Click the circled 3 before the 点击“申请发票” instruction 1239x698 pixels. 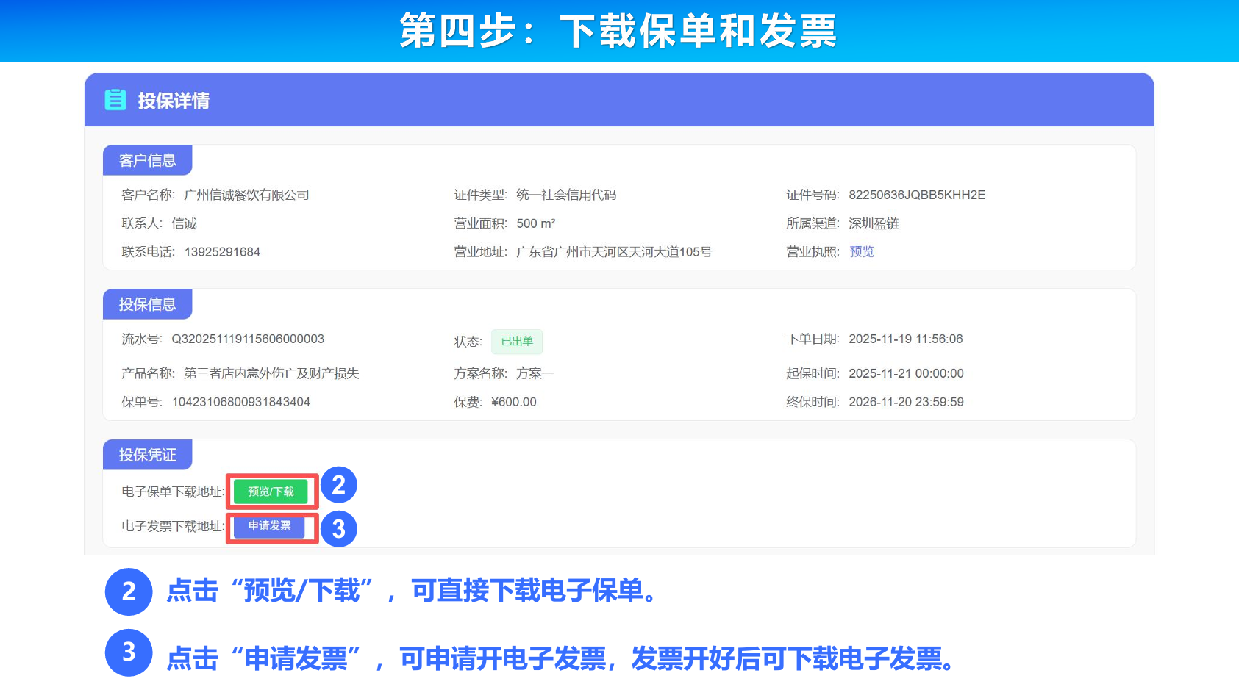[129, 652]
